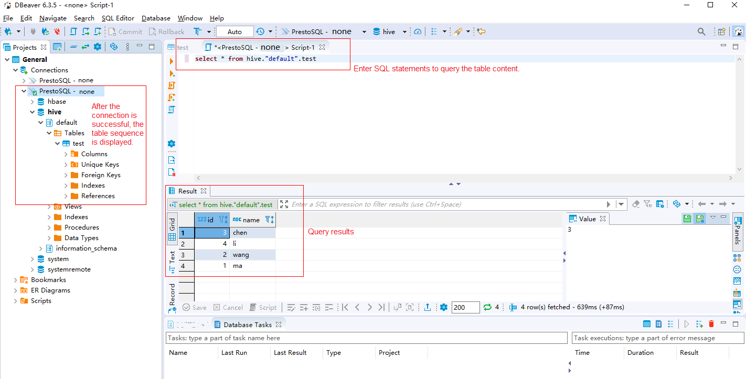The image size is (746, 379).
Task: Switch result view to Record mode
Action: pyautogui.click(x=172, y=299)
